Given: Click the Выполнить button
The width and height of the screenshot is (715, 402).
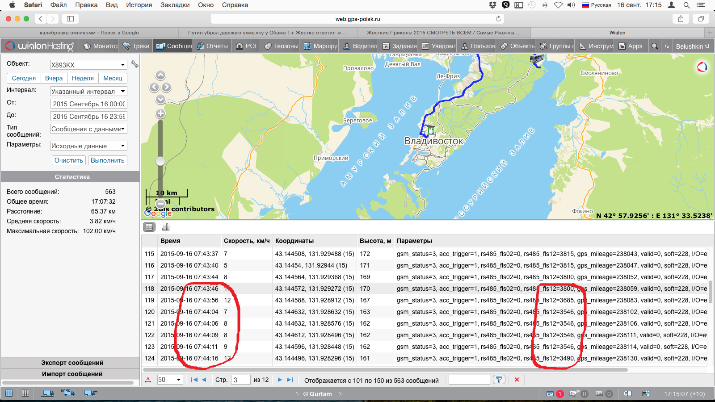Looking at the screenshot, I should pos(107,160).
